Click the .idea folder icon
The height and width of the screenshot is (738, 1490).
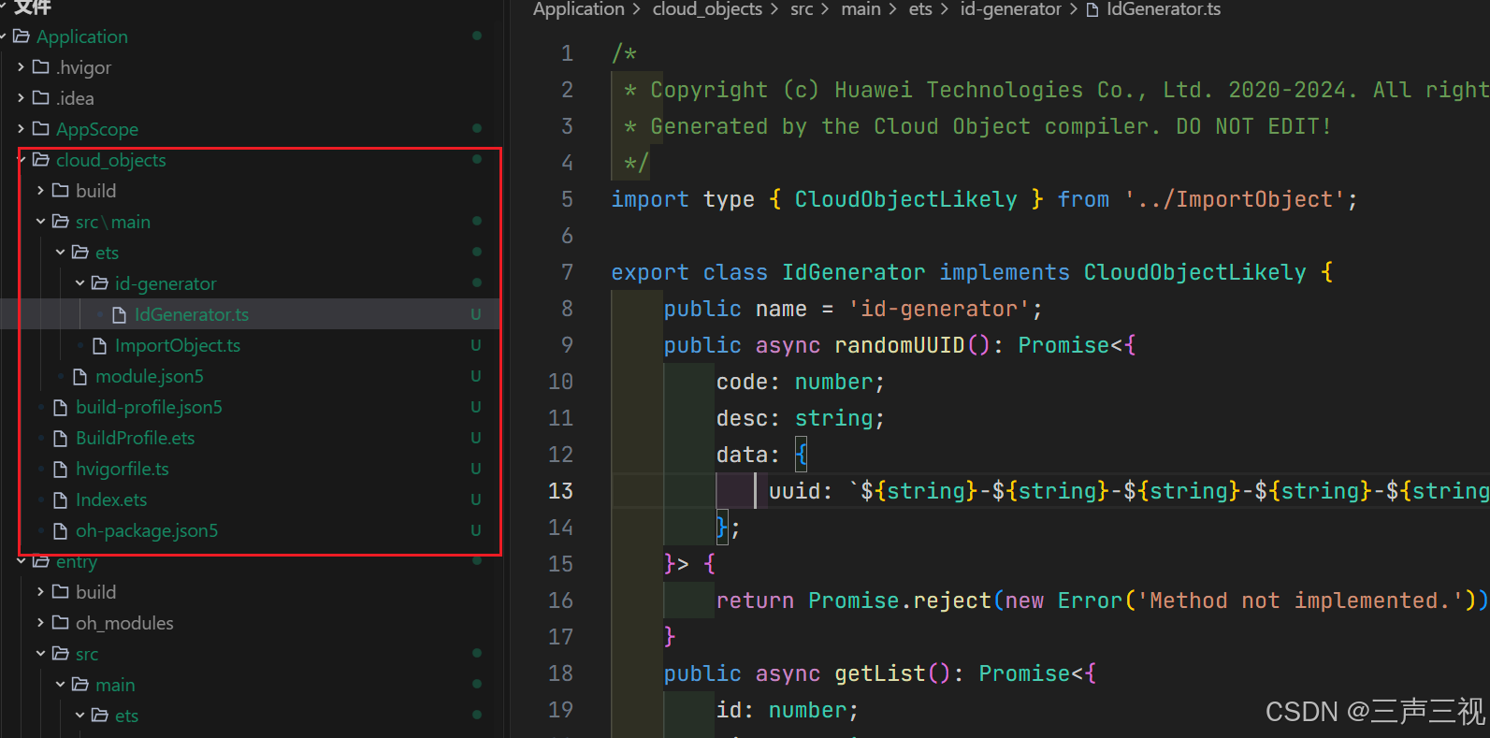click(x=40, y=98)
